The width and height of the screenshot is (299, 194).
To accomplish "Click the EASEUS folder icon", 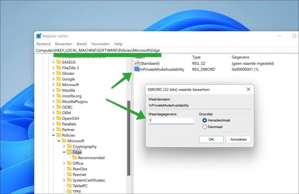I will (59, 62).
